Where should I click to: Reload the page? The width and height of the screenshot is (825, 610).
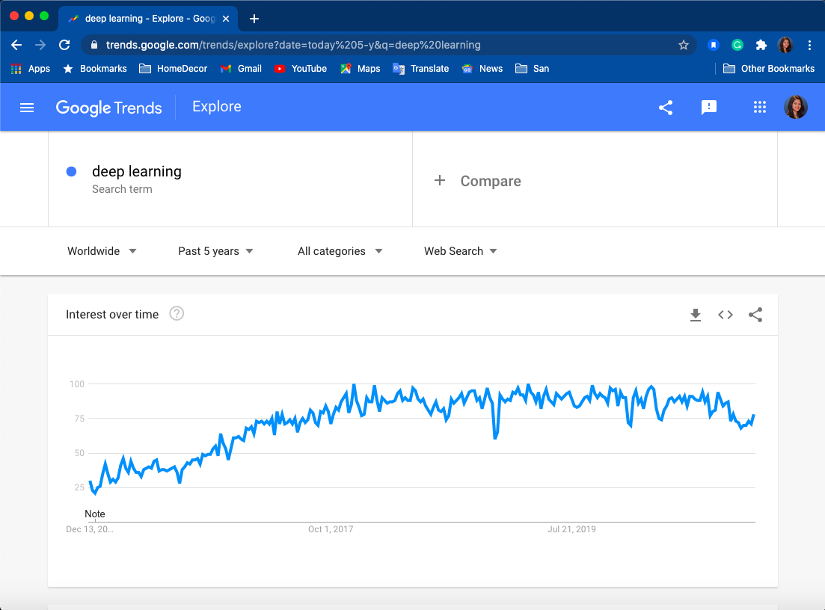64,45
